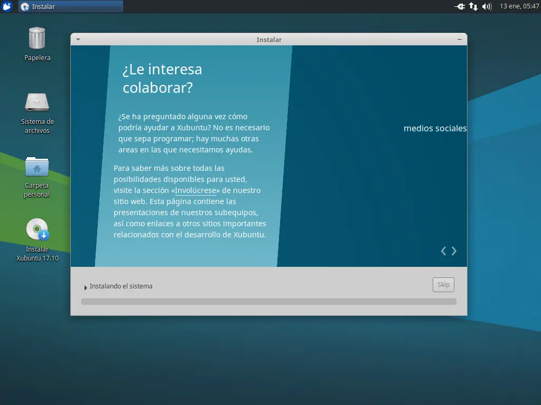Screen dimensions: 541x405
Task: Click the volume speaker tray icon
Action: [x=487, y=6]
